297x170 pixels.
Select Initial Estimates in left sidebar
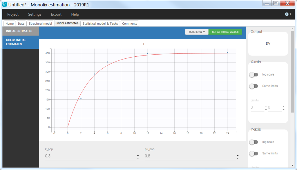tap(19, 31)
